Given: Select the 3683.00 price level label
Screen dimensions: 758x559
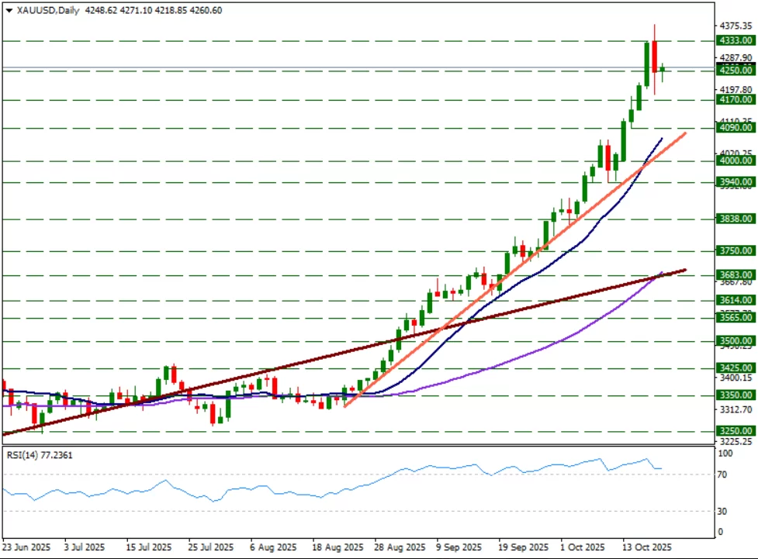Looking at the screenshot, I should point(734,275).
